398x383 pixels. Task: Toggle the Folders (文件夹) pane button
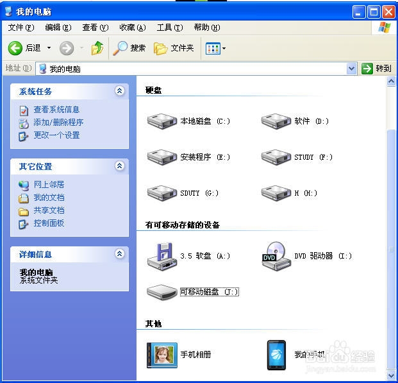pyautogui.click(x=174, y=48)
